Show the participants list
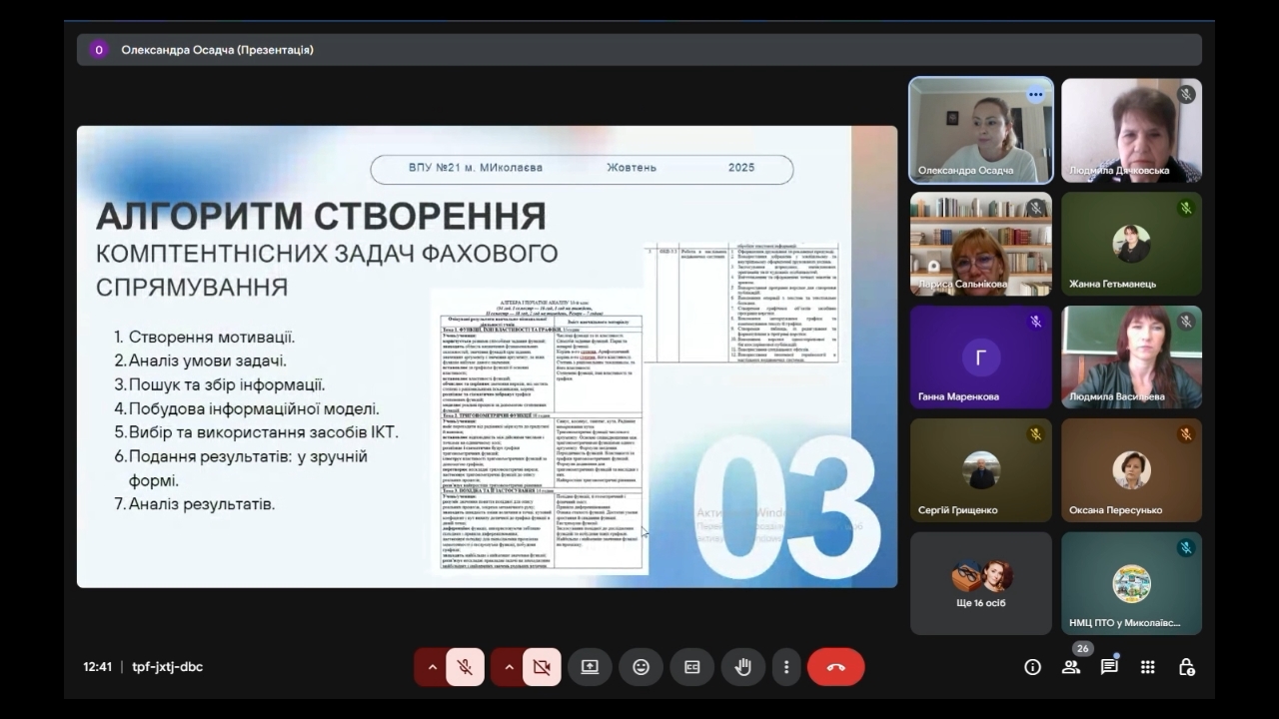 (1071, 667)
